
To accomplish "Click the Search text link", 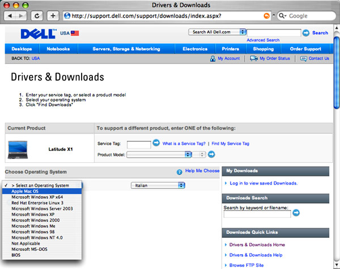I will (x=320, y=33).
